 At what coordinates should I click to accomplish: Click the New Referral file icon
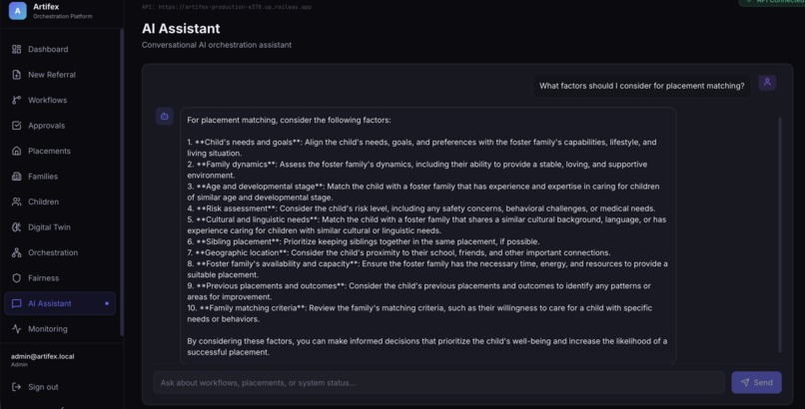(x=16, y=75)
